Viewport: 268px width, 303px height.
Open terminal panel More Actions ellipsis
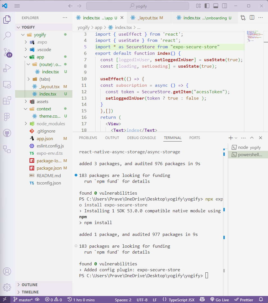click(x=244, y=138)
